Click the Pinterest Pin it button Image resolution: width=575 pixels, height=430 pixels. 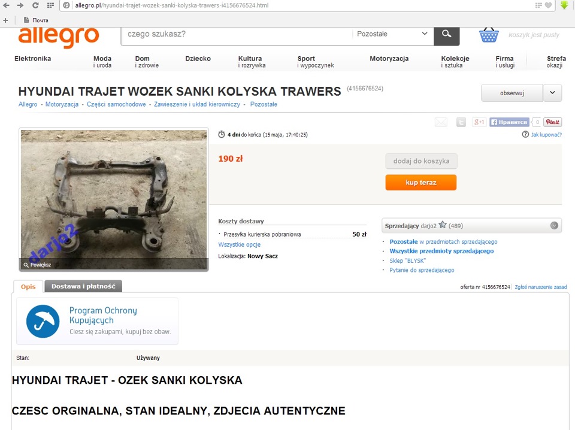(x=552, y=122)
